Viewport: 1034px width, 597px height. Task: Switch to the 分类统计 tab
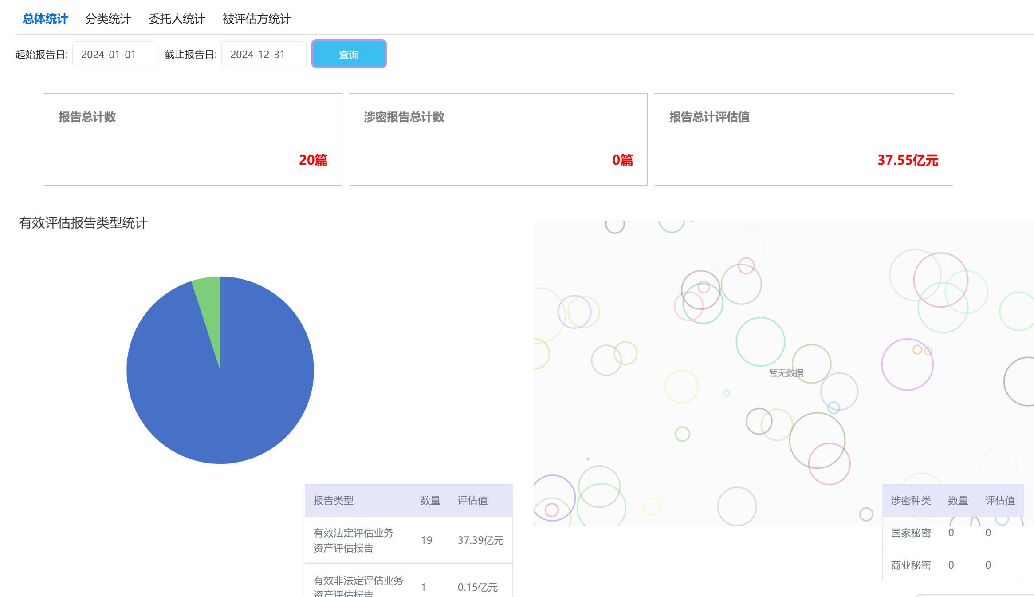click(108, 19)
